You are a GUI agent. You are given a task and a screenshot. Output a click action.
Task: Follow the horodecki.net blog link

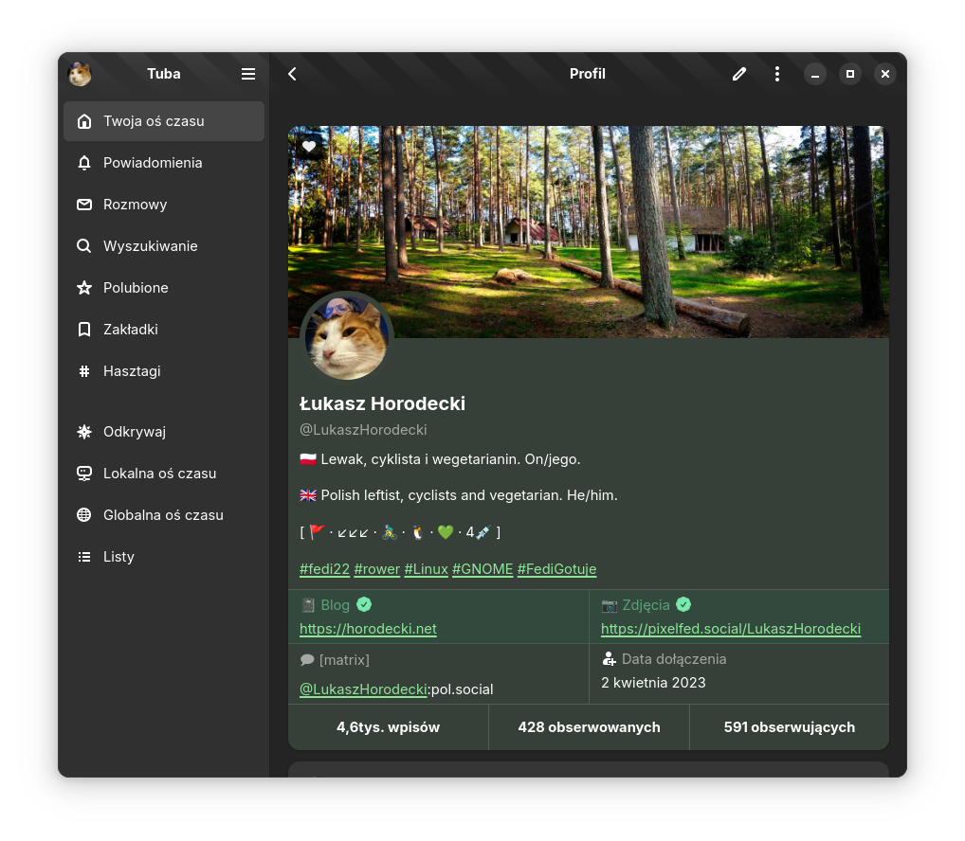368,629
